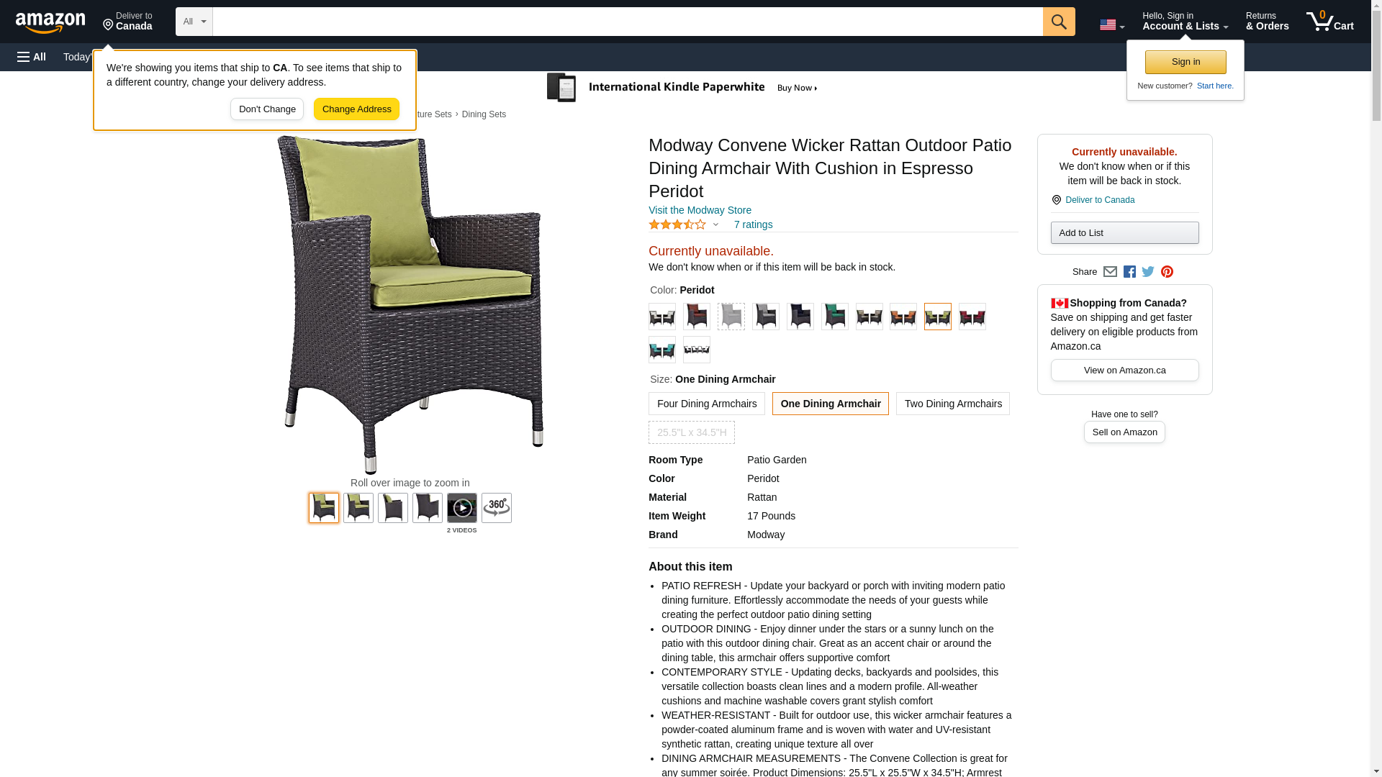
Task: Open the shopping cart icon
Action: [1330, 22]
